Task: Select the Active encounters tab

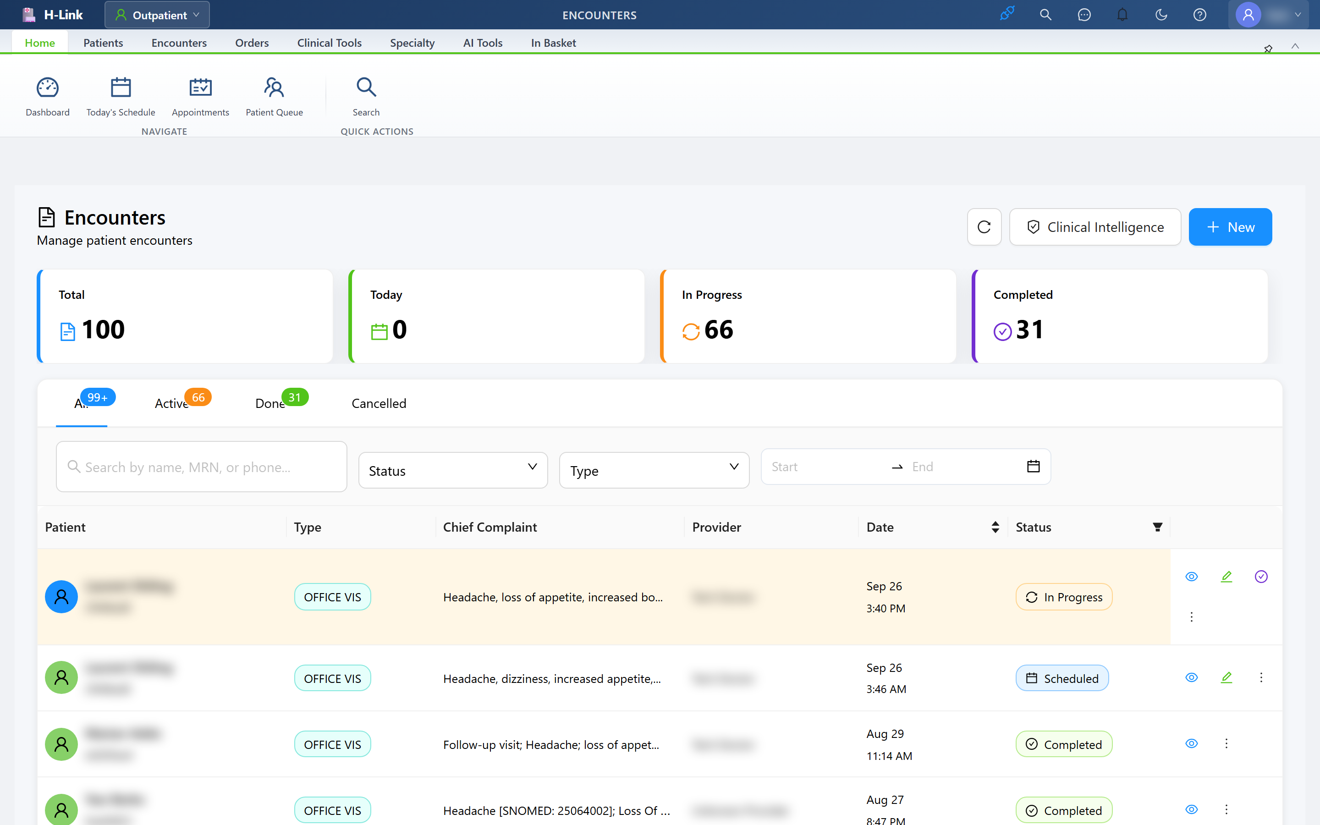Action: 172,403
